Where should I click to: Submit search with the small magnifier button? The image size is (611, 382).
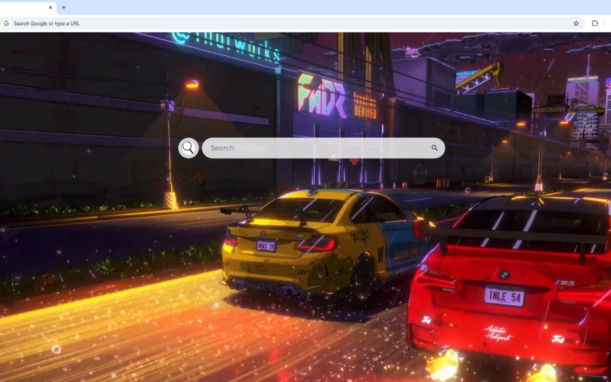click(434, 148)
